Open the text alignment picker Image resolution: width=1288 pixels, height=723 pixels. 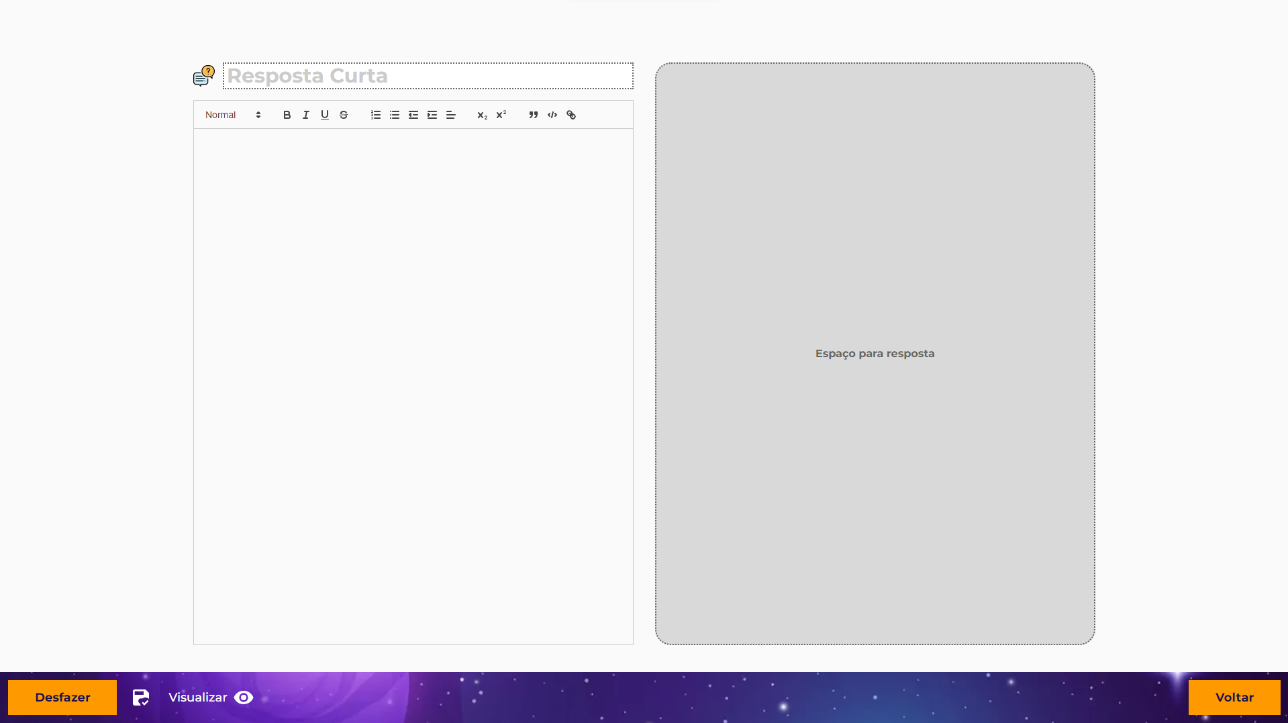click(450, 115)
